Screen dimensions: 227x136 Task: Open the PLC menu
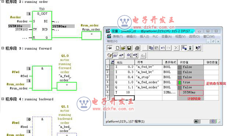(155, 37)
